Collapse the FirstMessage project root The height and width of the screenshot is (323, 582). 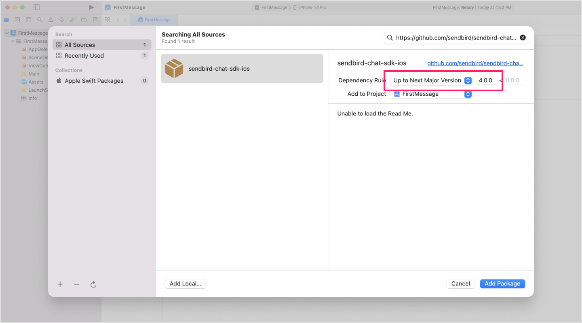coord(7,33)
